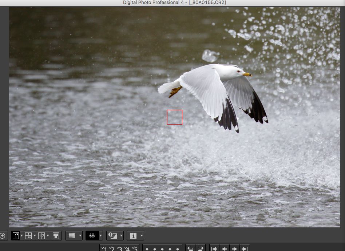Rotate image right with the rotate icon
345x251 pixels.
(200, 249)
